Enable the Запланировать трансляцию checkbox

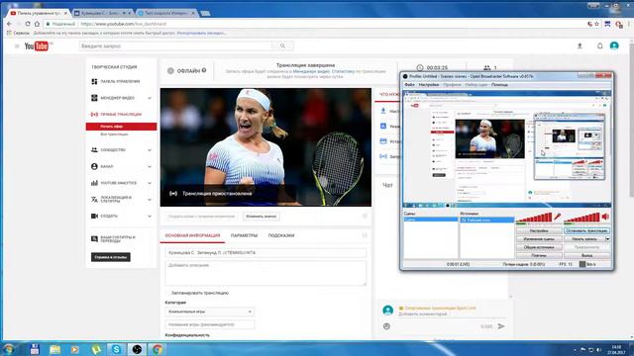[x=167, y=293]
